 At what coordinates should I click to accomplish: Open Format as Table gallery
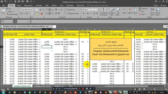112,12
